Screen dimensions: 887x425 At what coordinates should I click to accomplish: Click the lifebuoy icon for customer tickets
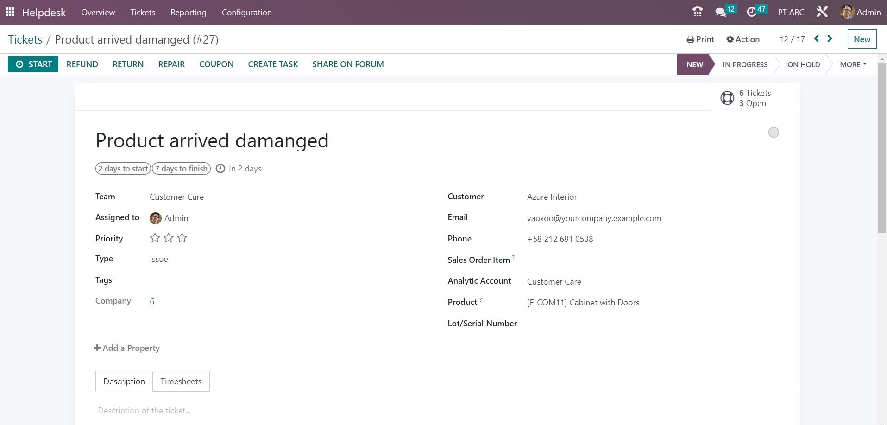pos(727,98)
